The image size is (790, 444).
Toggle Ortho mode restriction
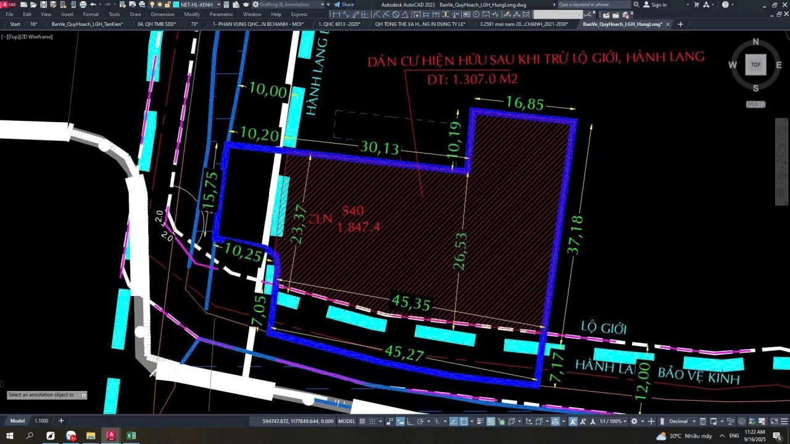(x=410, y=421)
